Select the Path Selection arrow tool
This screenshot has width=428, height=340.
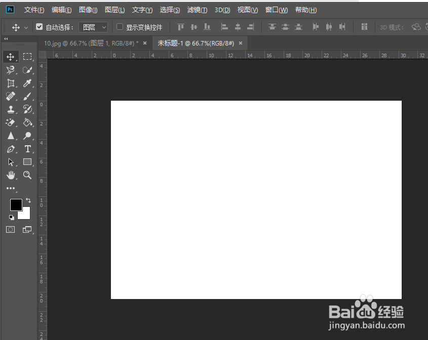coord(11,162)
